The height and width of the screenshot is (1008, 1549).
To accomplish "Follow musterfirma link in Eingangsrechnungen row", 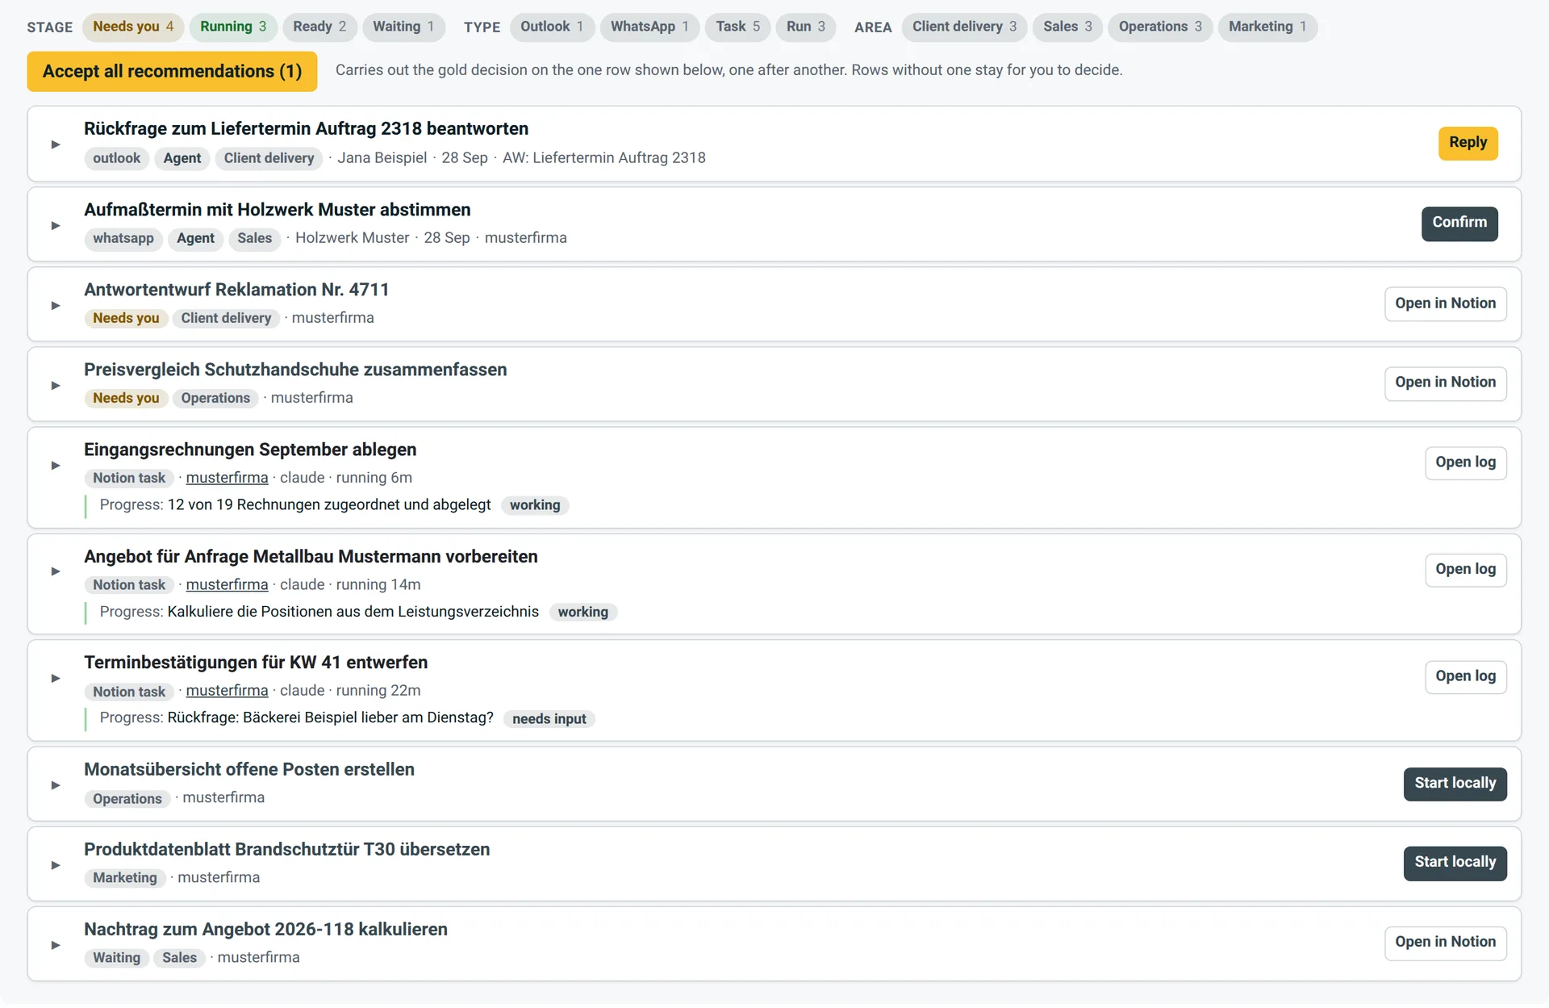I will pos(227,478).
